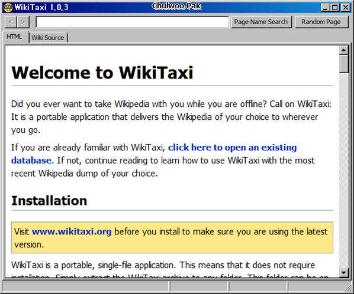Click the scrollbar down arrow
This screenshot has height=294, width=354.
(x=343, y=273)
